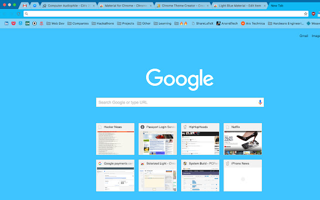Close the Chrome Theme Creator tab
The width and height of the screenshot is (320, 200).
[207, 6]
